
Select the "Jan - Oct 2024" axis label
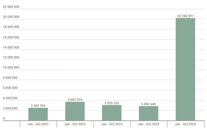pos(149,124)
